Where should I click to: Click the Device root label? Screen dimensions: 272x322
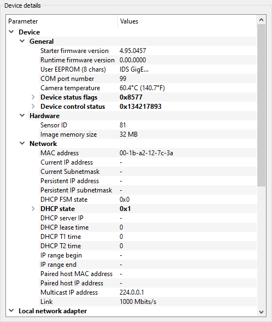(x=29, y=32)
